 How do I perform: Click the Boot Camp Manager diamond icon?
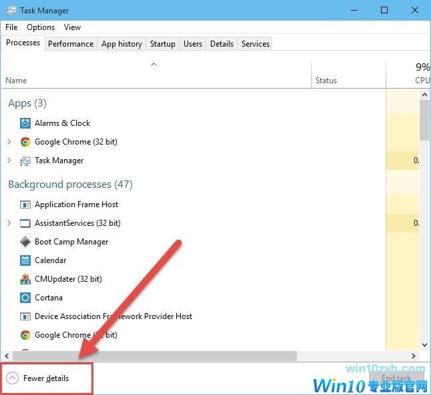(25, 242)
